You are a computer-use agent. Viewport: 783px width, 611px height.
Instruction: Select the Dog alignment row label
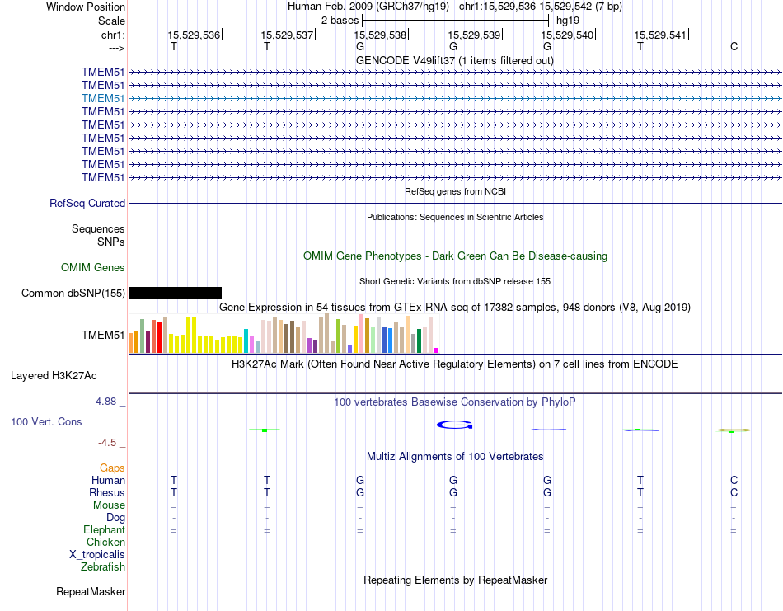115,518
